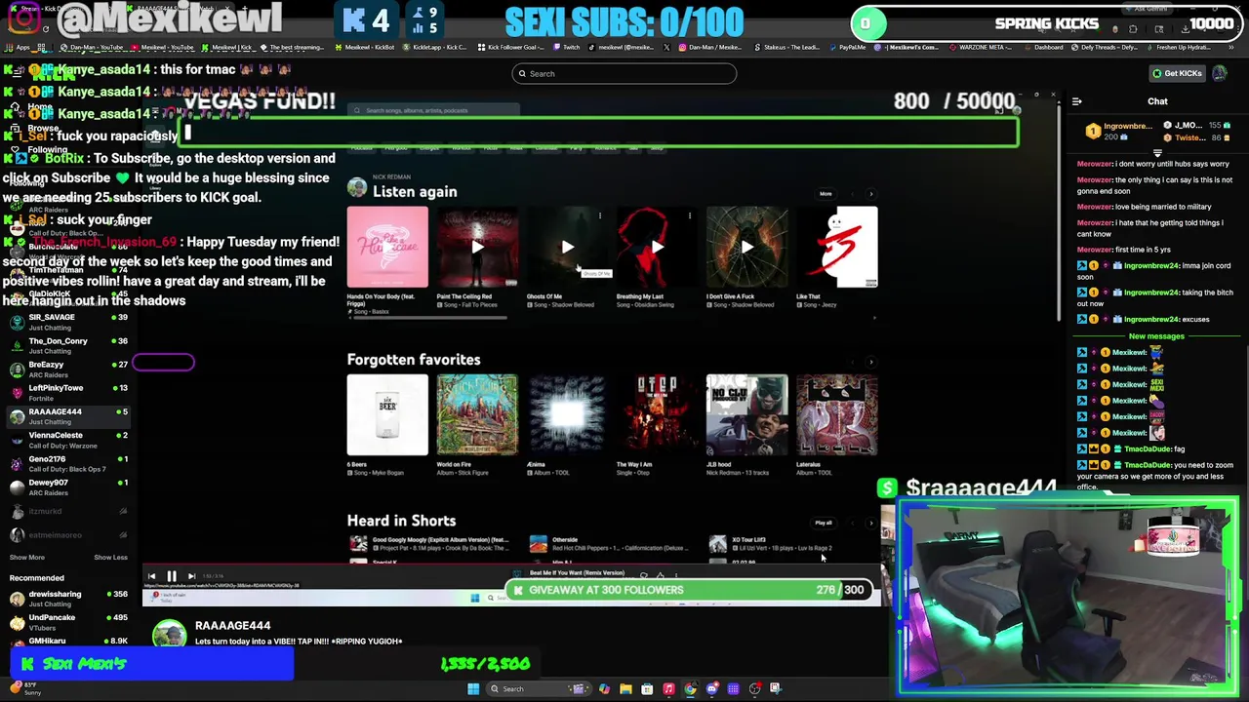
Task: Open File Explorer from taskbar
Action: (625, 688)
